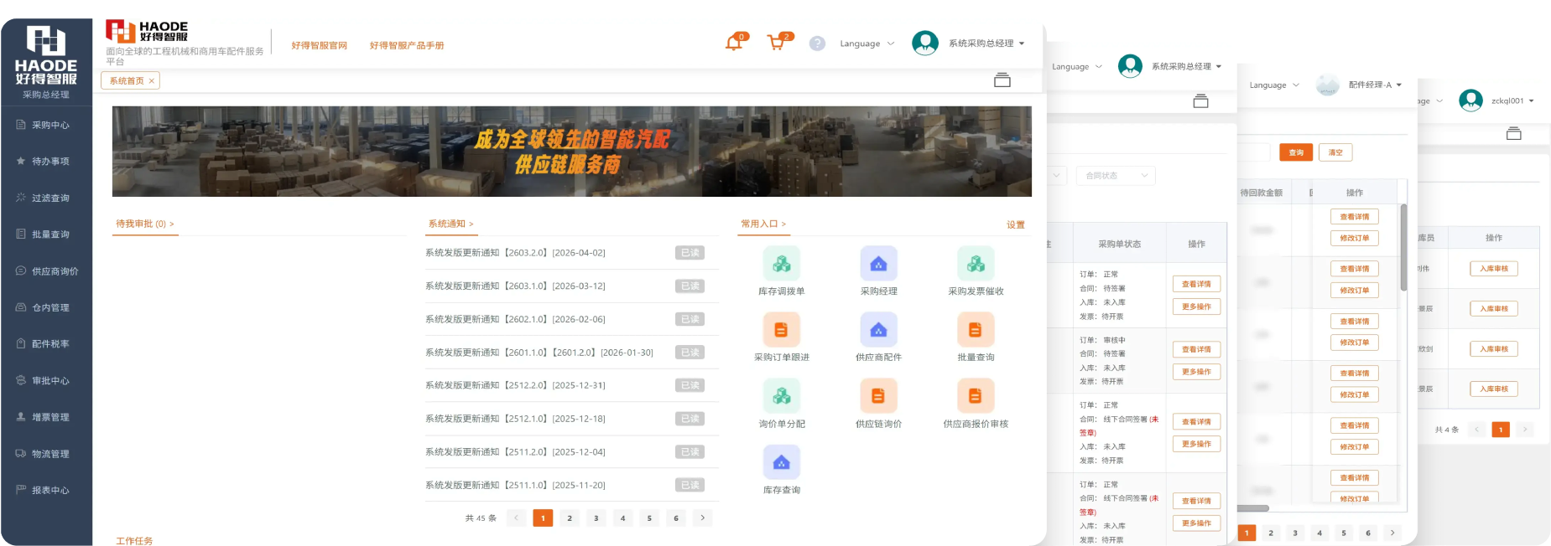Expand the 系统采购总经理 user menu in the front window
The width and height of the screenshot is (1551, 546).
(x=986, y=44)
